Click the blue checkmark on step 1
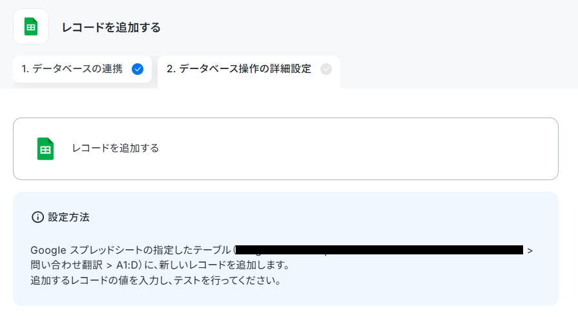578x317 pixels. pos(138,69)
